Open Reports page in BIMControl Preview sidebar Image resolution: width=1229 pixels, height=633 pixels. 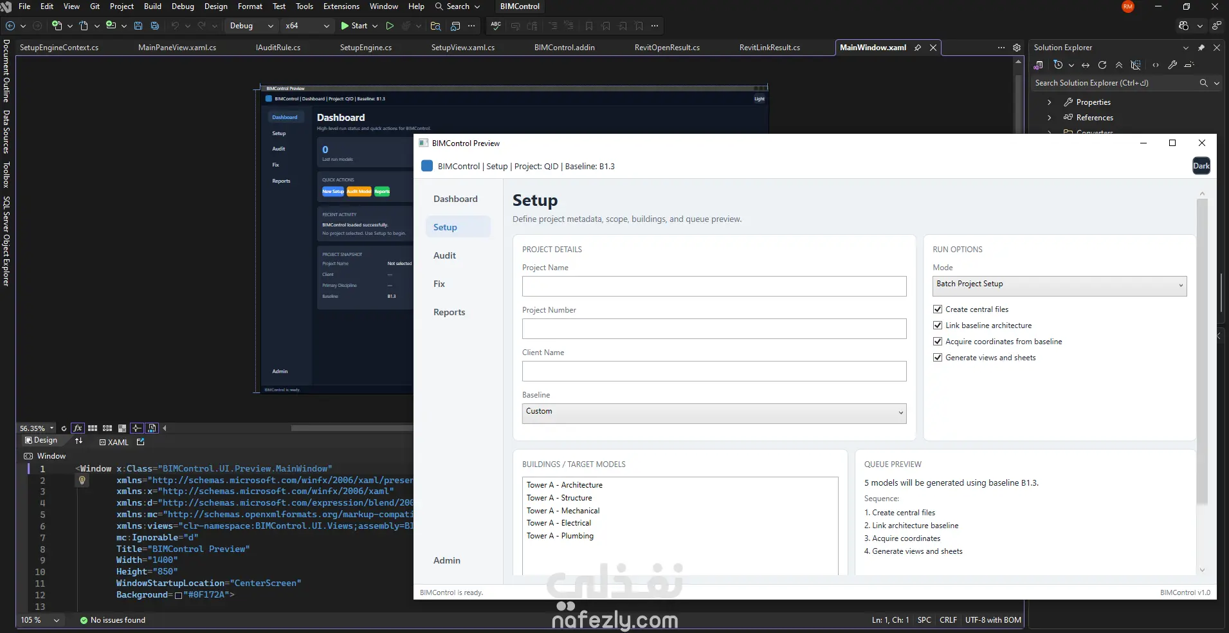449,312
